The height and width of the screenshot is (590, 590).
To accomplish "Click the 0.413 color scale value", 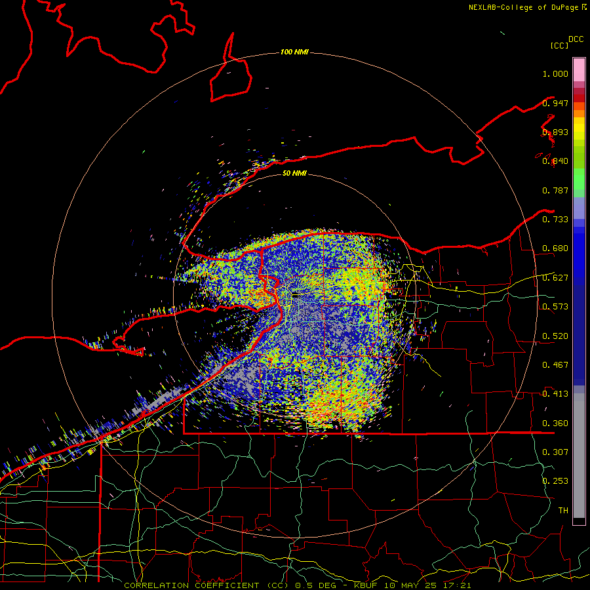I will [x=555, y=394].
